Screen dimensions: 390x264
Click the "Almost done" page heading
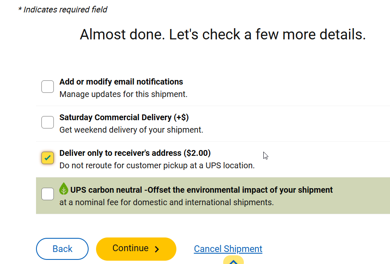pos(223,34)
